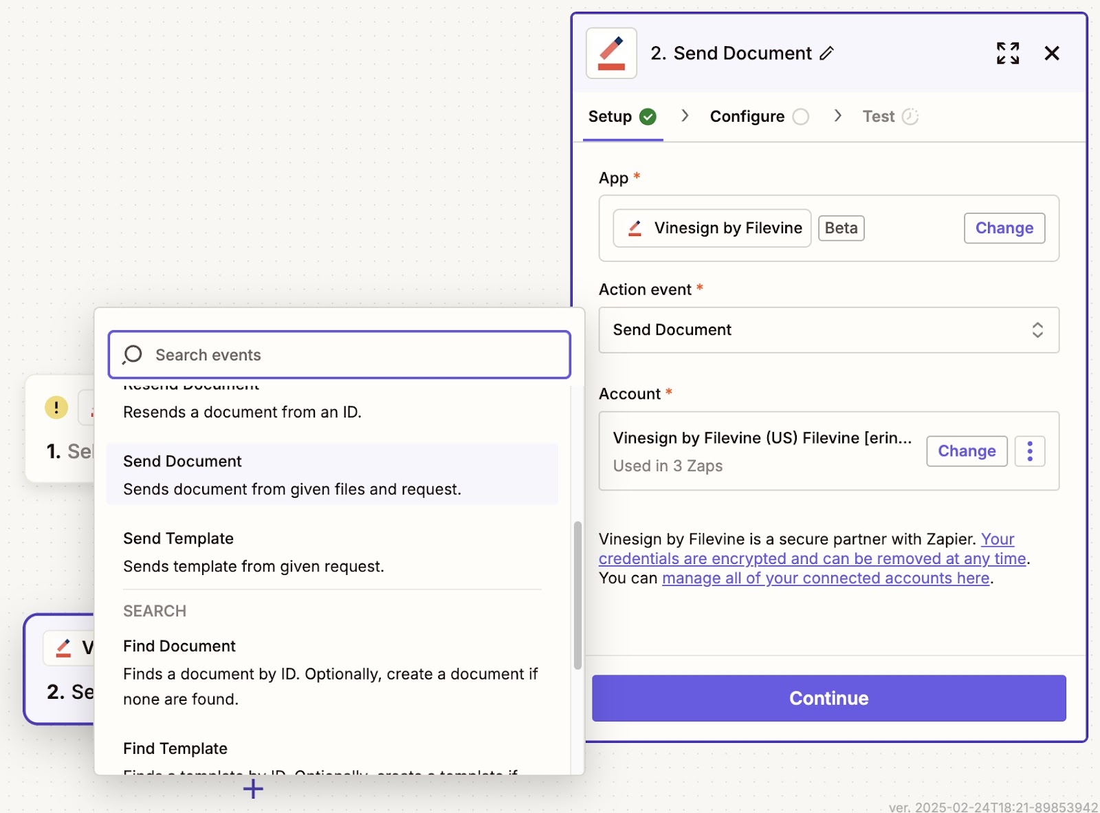The height and width of the screenshot is (813, 1100).
Task: Click the arrow between Setup and Configure
Action: tap(685, 116)
